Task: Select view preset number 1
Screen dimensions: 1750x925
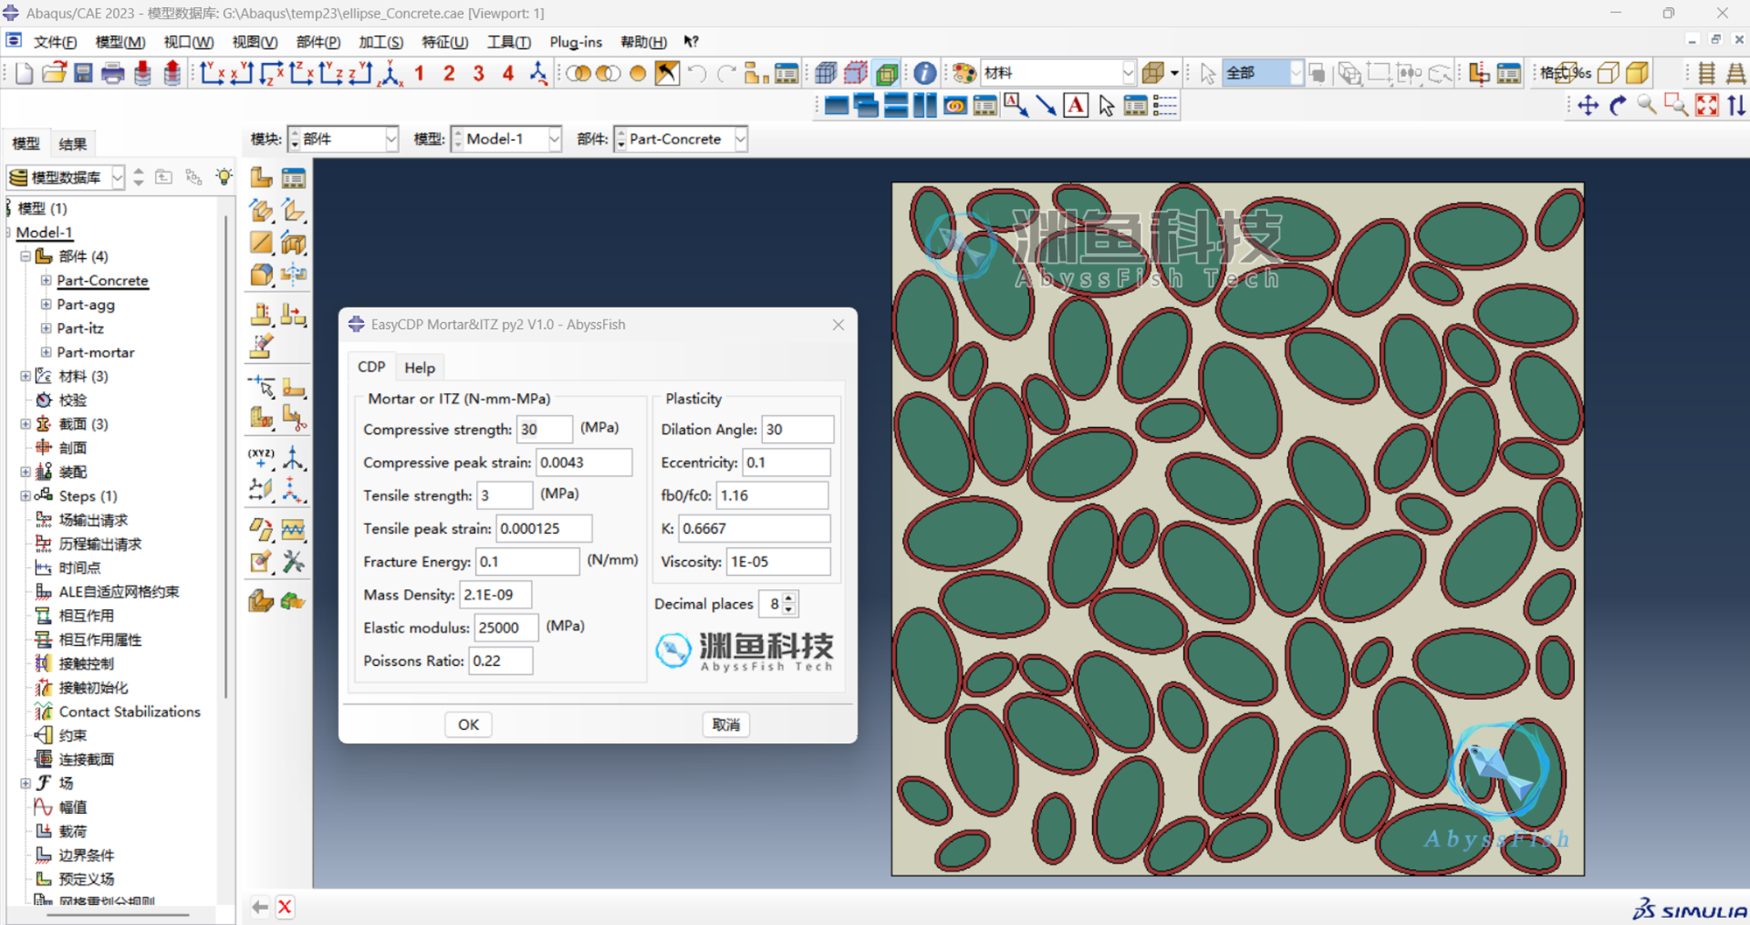Action: [x=419, y=74]
